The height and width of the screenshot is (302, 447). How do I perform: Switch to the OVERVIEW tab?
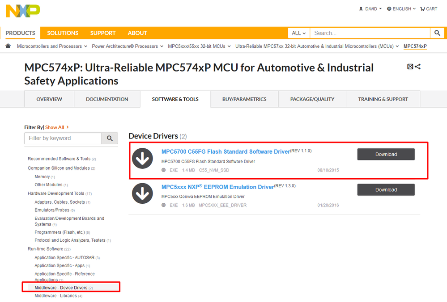(49, 99)
